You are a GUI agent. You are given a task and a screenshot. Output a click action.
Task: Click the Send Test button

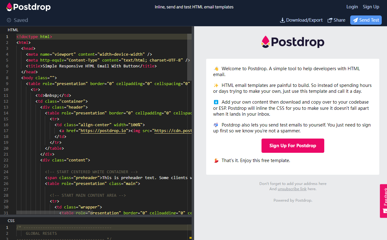pyautogui.click(x=366, y=20)
